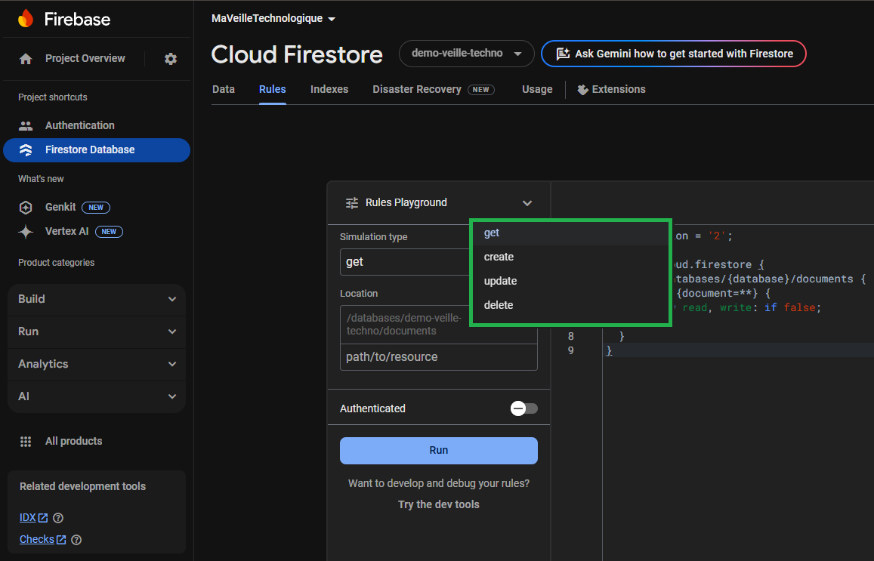Screen dimensions: 874x561
Task: Click the All products grid icon
Action: [26, 441]
